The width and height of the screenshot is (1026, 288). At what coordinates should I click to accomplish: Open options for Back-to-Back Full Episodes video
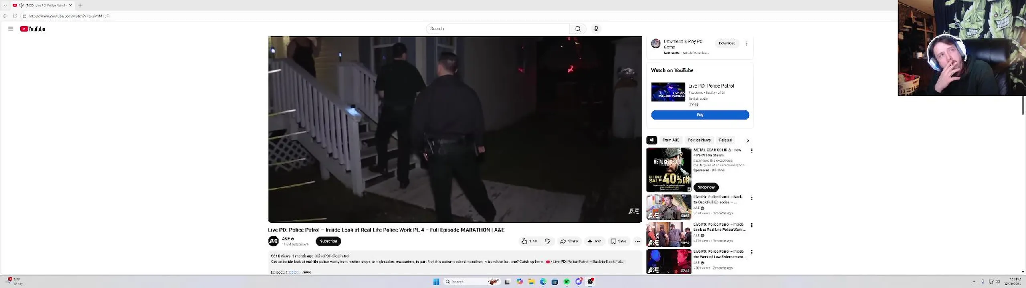tap(752, 198)
